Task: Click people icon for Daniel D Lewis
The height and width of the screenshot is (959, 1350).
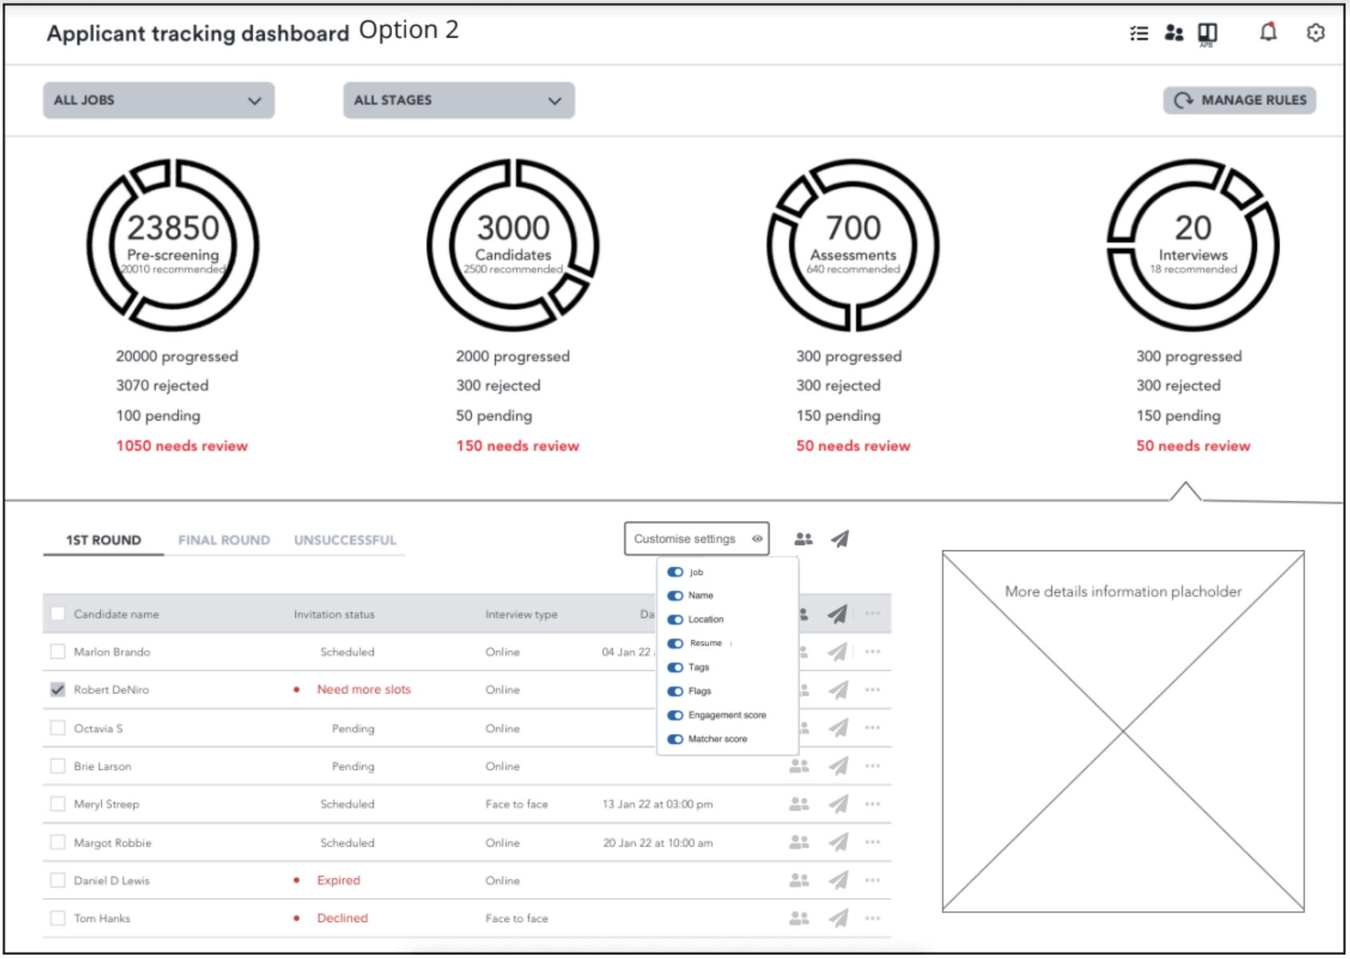Action: [799, 880]
